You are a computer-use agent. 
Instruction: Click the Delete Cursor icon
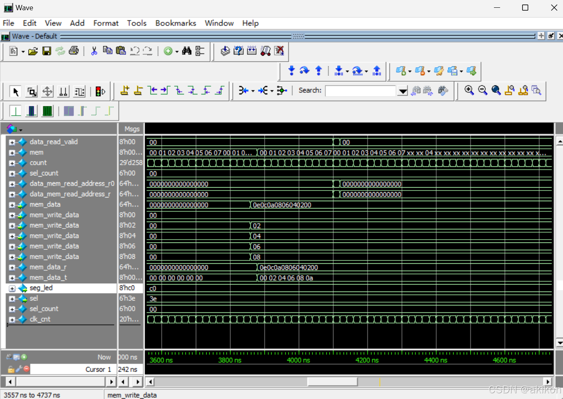tap(139, 90)
